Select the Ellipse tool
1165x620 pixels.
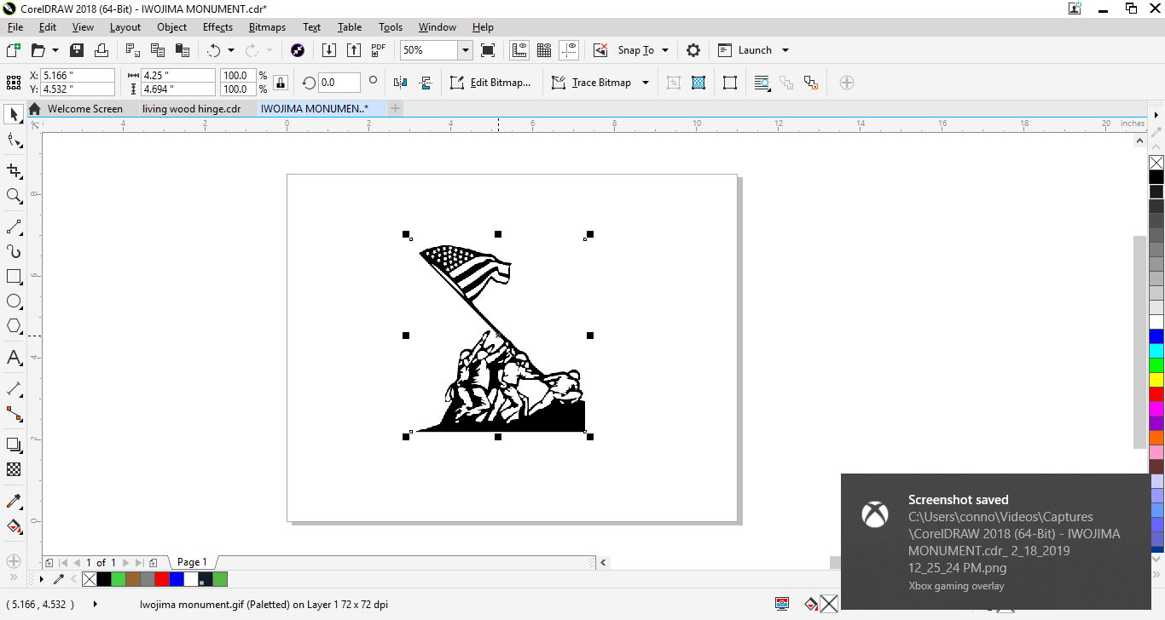(x=14, y=301)
